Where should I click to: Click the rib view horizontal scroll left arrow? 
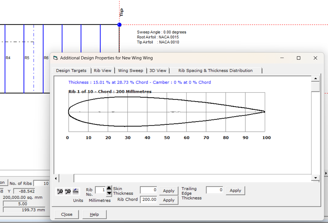(x=56, y=178)
